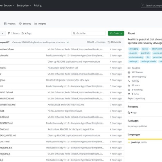Open the Readme link in About
Screen dimensions: 162x162
pyautogui.click(x=136, y=68)
